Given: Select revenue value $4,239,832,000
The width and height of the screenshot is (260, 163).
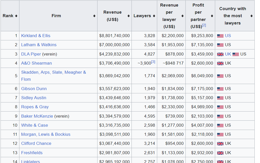Looking at the screenshot, I should [114, 54].
